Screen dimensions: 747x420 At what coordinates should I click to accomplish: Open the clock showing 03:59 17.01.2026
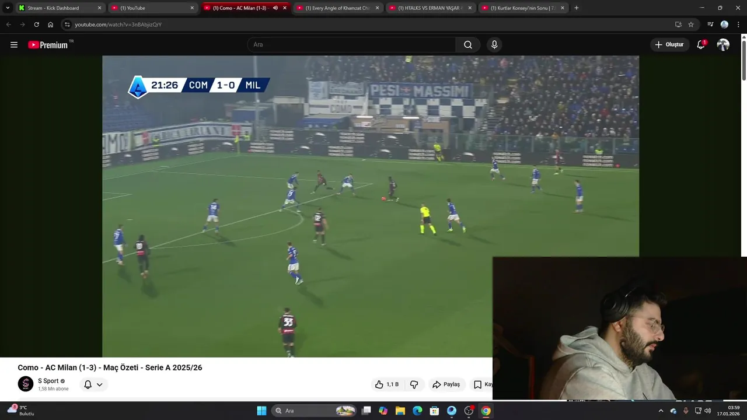(728, 411)
